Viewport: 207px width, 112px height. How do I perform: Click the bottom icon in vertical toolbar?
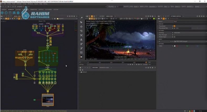click(x=81, y=57)
